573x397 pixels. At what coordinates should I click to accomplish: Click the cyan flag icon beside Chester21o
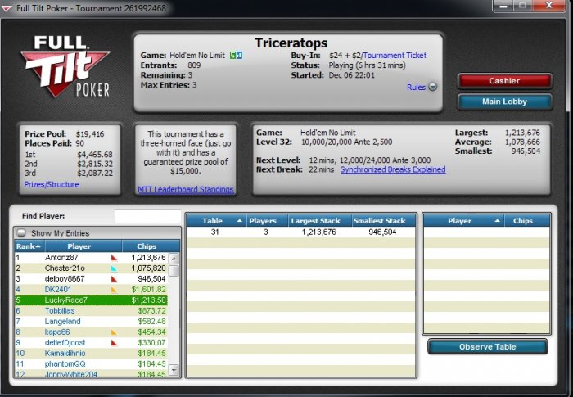point(114,268)
